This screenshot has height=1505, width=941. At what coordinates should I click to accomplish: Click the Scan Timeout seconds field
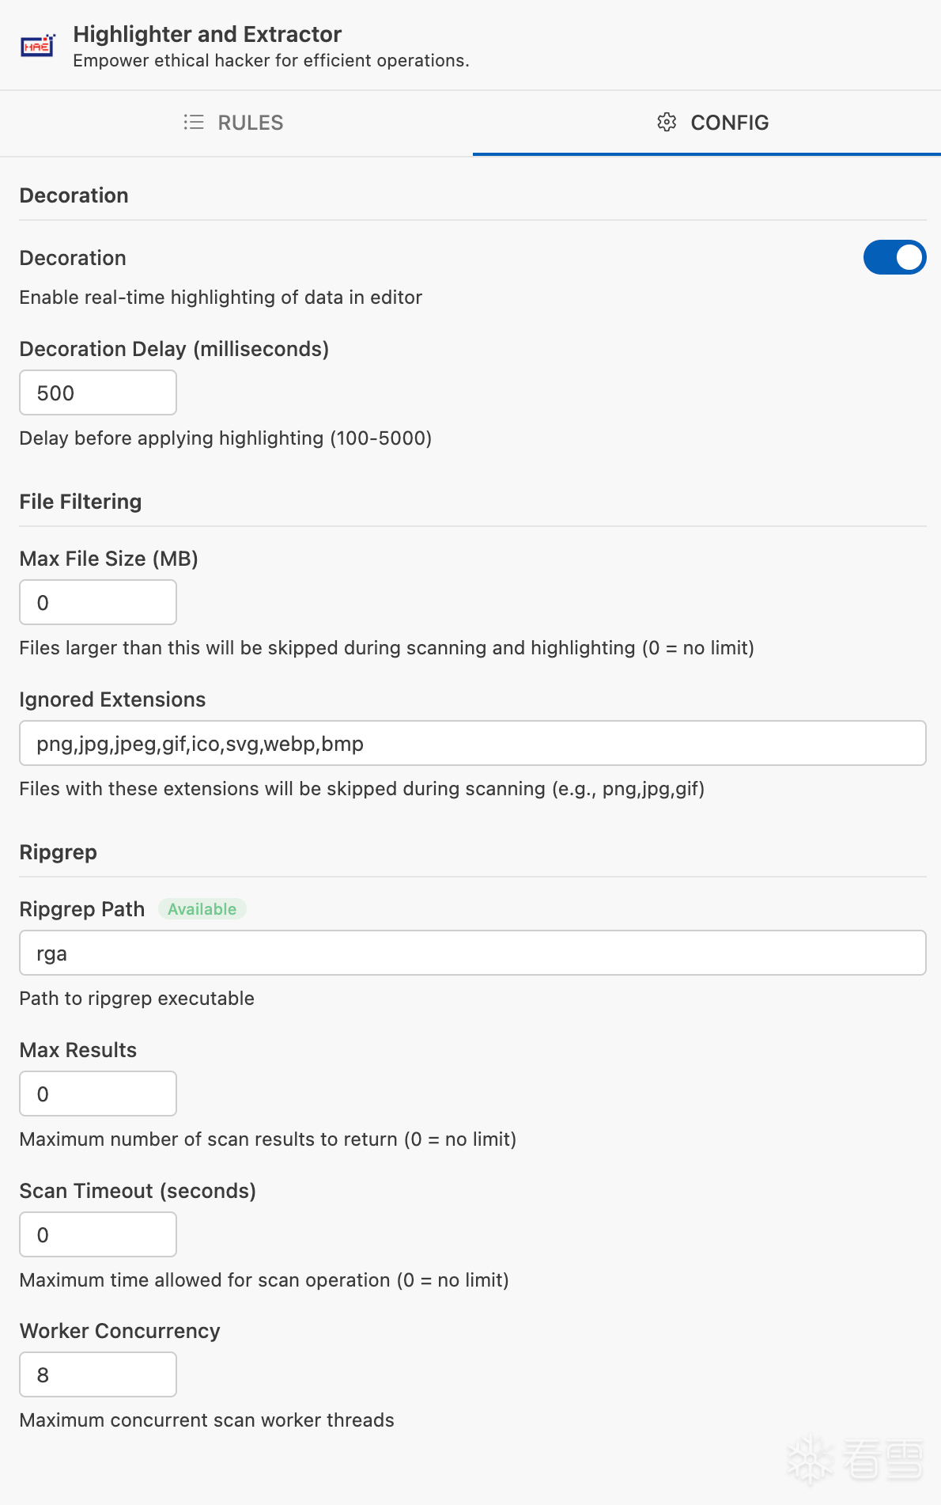[98, 1234]
